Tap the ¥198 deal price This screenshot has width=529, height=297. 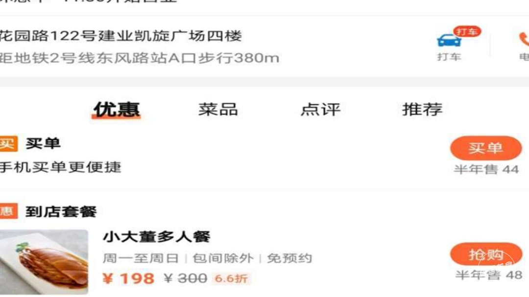click(128, 278)
